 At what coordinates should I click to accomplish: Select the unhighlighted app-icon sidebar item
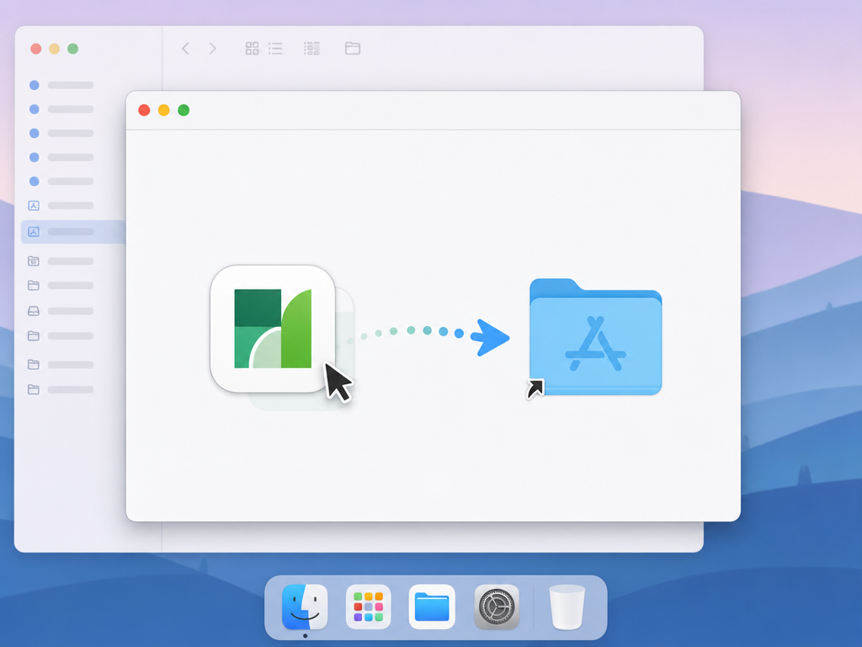click(x=61, y=206)
